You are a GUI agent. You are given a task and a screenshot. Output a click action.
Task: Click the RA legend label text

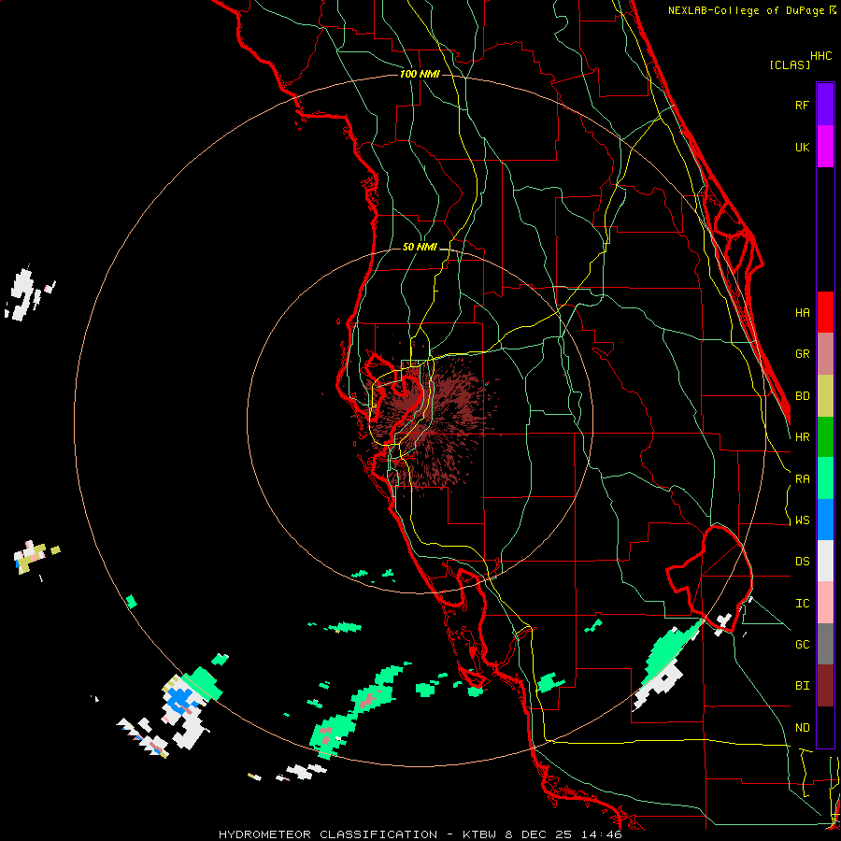coord(802,479)
